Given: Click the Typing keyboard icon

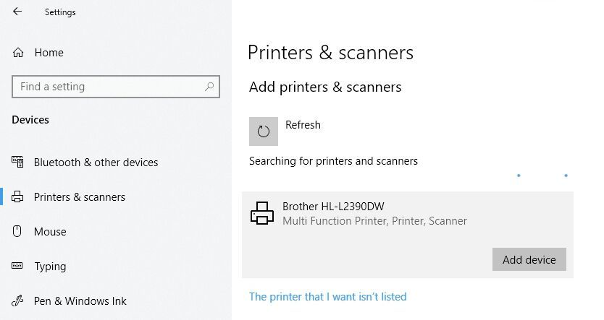Looking at the screenshot, I should click(18, 266).
